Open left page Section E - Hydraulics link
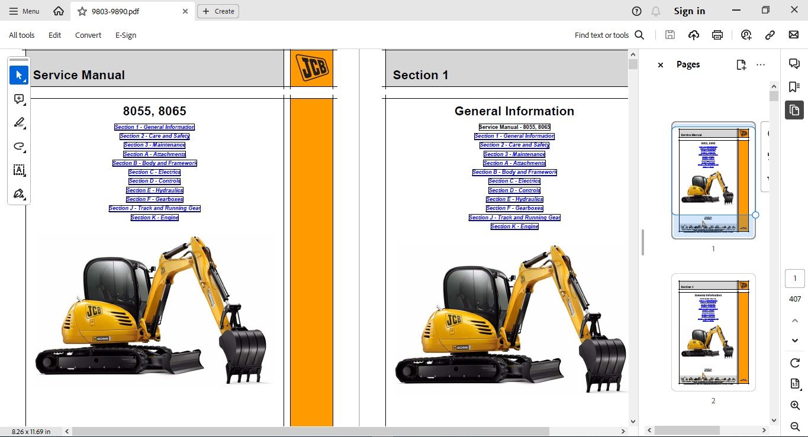This screenshot has height=437, width=808. tap(154, 190)
